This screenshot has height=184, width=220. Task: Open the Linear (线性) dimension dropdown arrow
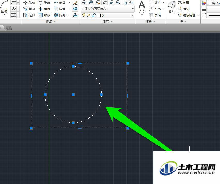point(163,3)
